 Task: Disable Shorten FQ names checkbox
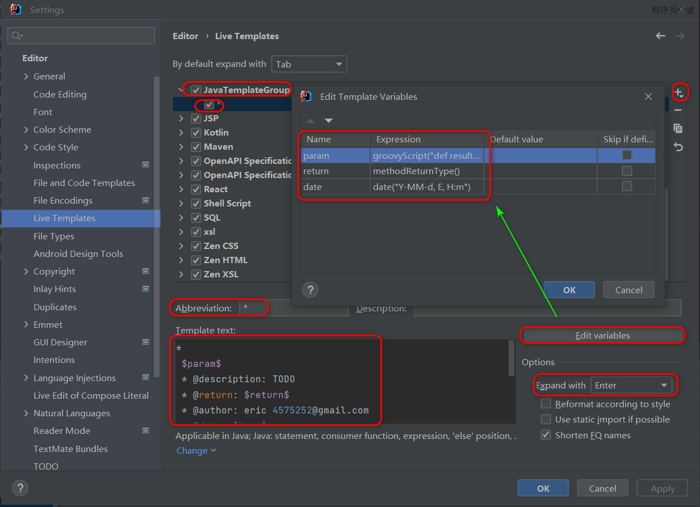546,435
